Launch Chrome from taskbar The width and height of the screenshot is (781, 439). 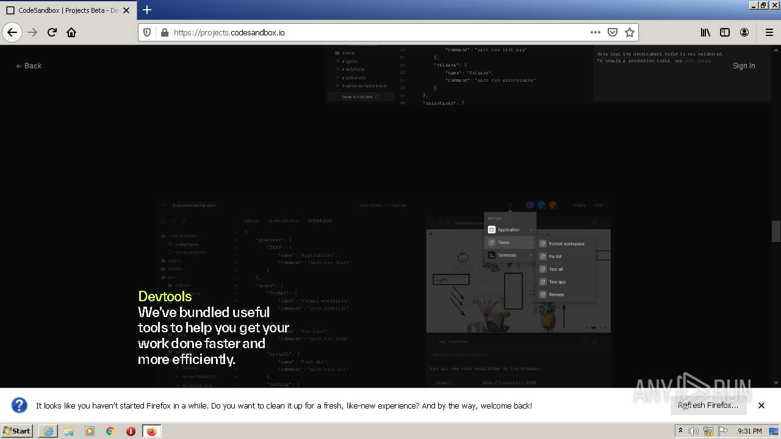(x=110, y=431)
